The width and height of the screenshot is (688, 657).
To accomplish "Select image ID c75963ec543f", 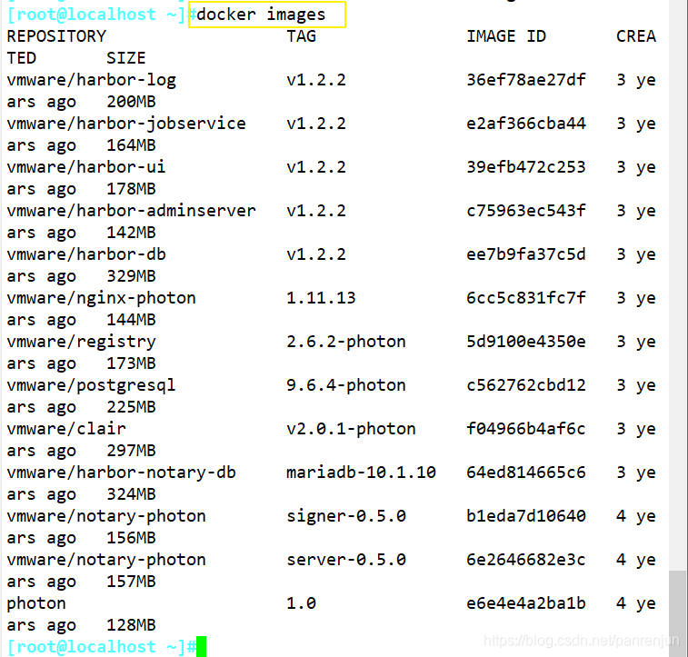I will coord(526,211).
